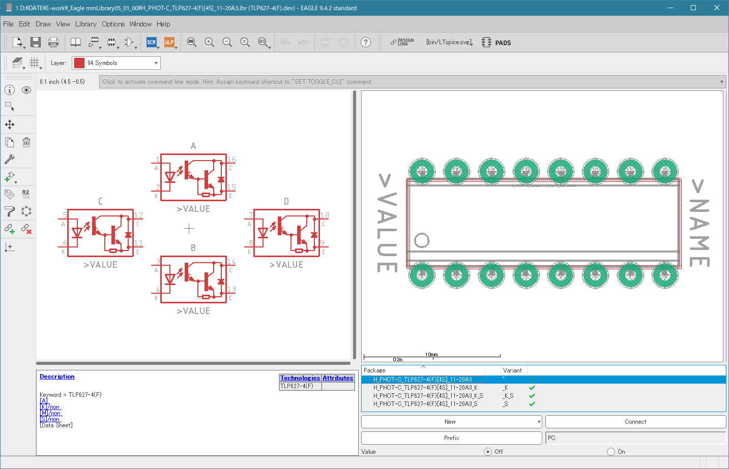
Task: Click the Info tool icon
Action: pyautogui.click(x=10, y=90)
